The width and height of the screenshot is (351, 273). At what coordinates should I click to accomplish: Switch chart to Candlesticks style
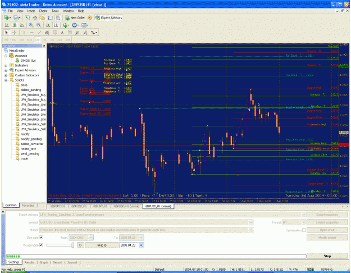(15, 25)
